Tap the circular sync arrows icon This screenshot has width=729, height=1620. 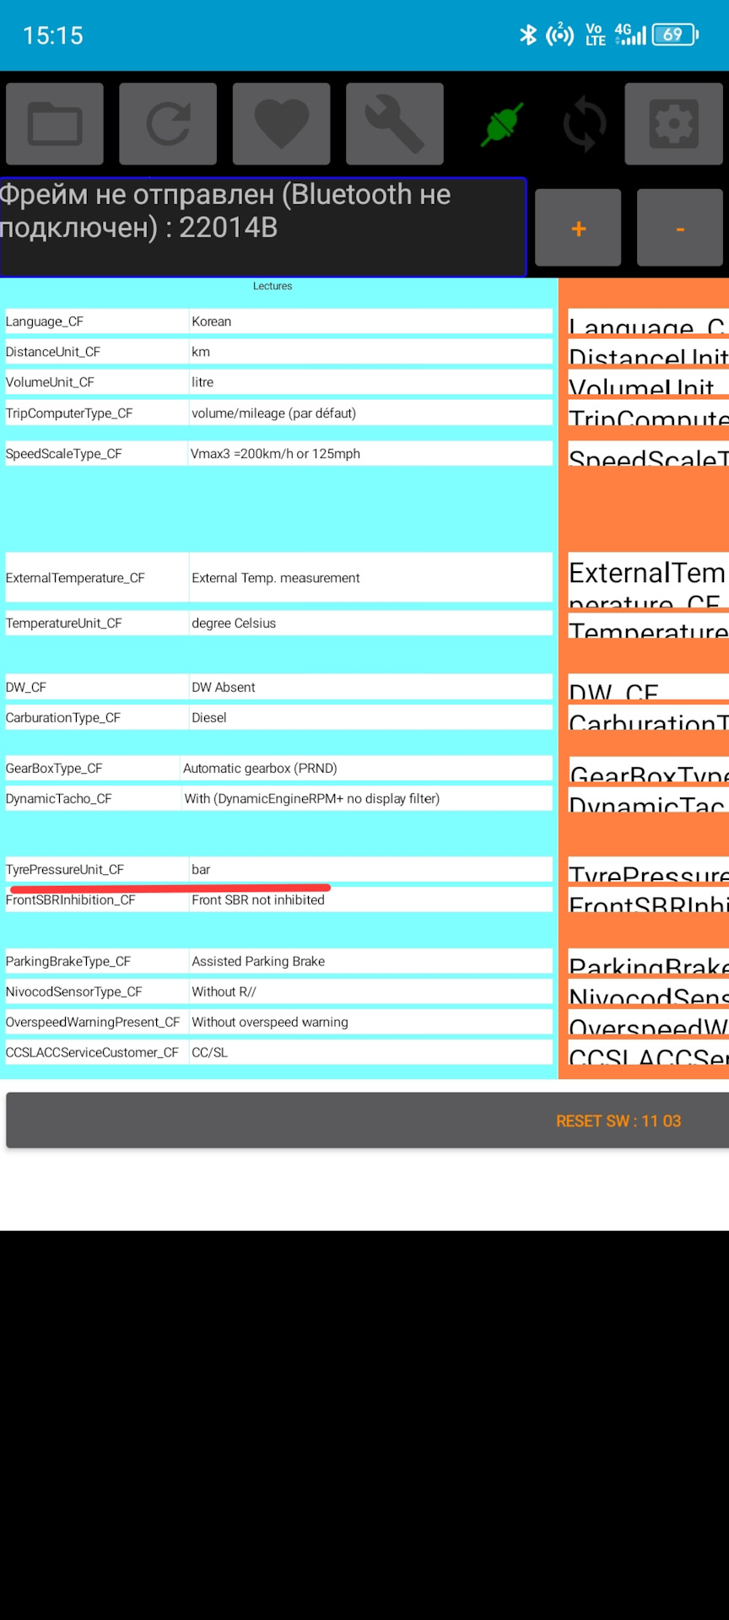point(585,125)
